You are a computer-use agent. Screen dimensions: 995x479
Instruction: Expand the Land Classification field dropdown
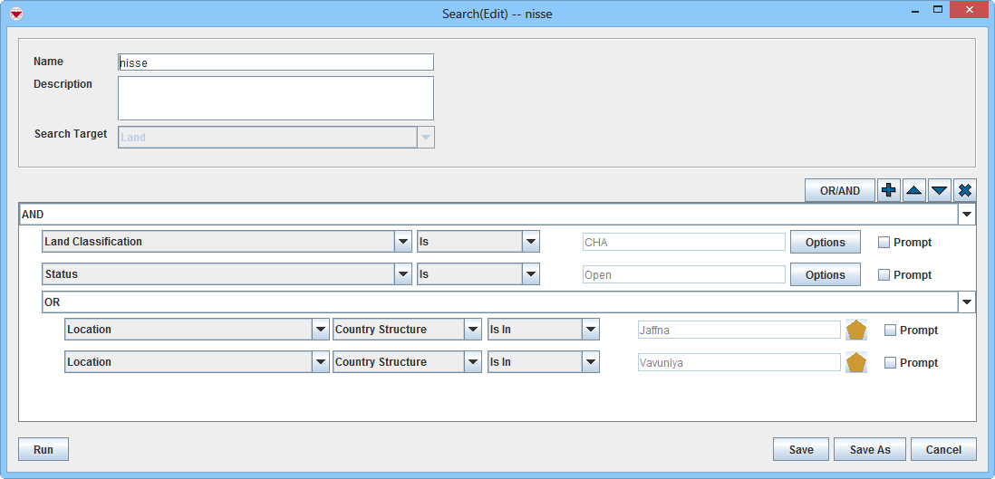pyautogui.click(x=403, y=243)
